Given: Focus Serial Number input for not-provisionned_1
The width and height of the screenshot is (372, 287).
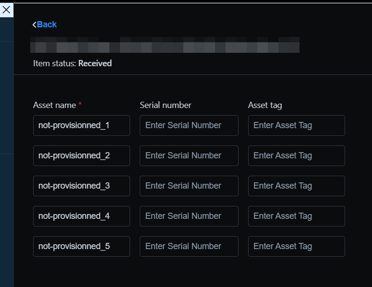Looking at the screenshot, I should pyautogui.click(x=189, y=125).
